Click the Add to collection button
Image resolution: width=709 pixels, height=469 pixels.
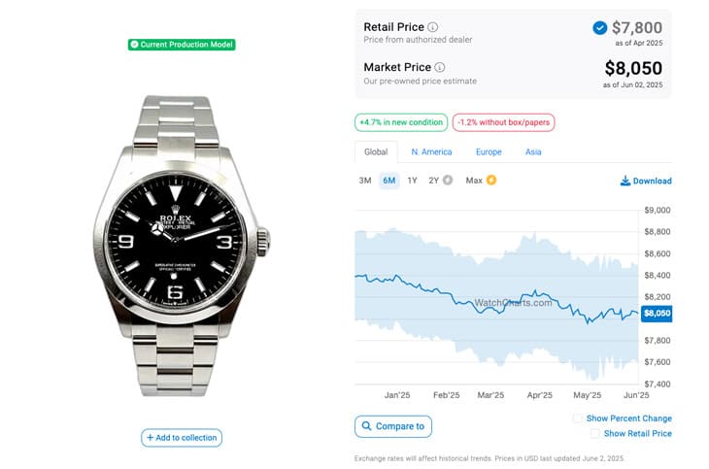click(182, 438)
